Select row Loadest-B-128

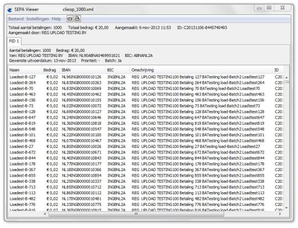[x=146, y=112]
